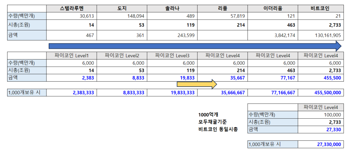Select the 파이코인 Level2 header

(122, 55)
